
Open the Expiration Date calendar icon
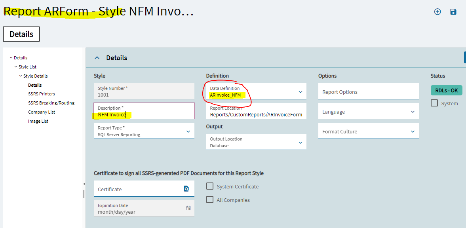(x=188, y=208)
